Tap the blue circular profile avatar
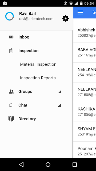The image size is (96, 171). pyautogui.click(x=10, y=16)
